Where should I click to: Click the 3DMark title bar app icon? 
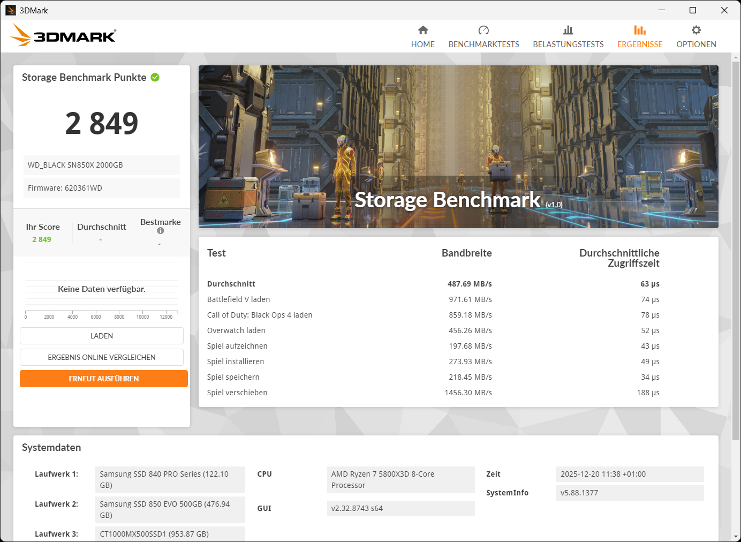[x=11, y=10]
